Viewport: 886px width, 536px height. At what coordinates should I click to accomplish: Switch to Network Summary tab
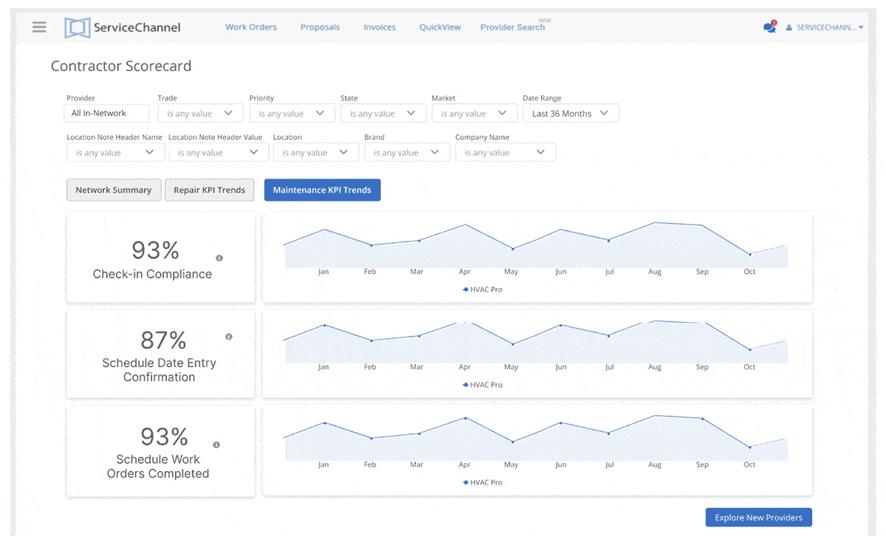tap(113, 190)
